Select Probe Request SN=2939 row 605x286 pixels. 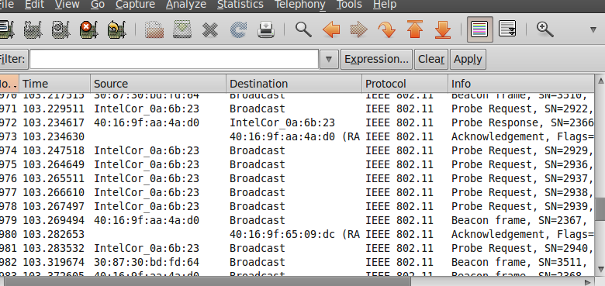point(297,206)
